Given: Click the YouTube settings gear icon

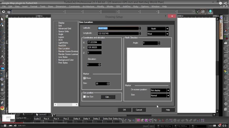Looking at the screenshot, I should [x=220, y=126].
